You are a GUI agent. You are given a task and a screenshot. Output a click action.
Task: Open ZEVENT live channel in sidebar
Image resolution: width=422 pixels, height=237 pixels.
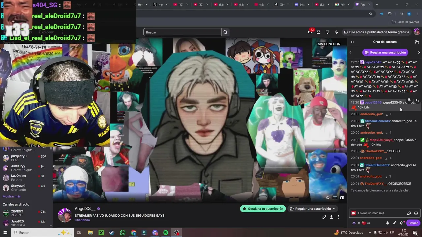26,213
